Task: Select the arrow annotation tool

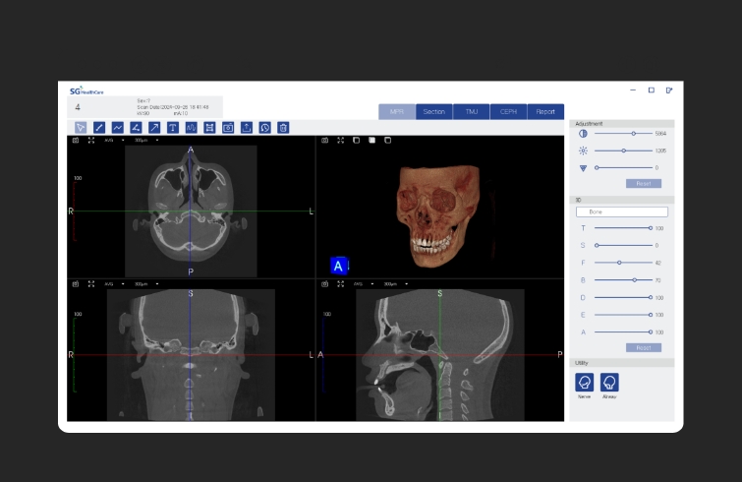Action: (x=154, y=128)
